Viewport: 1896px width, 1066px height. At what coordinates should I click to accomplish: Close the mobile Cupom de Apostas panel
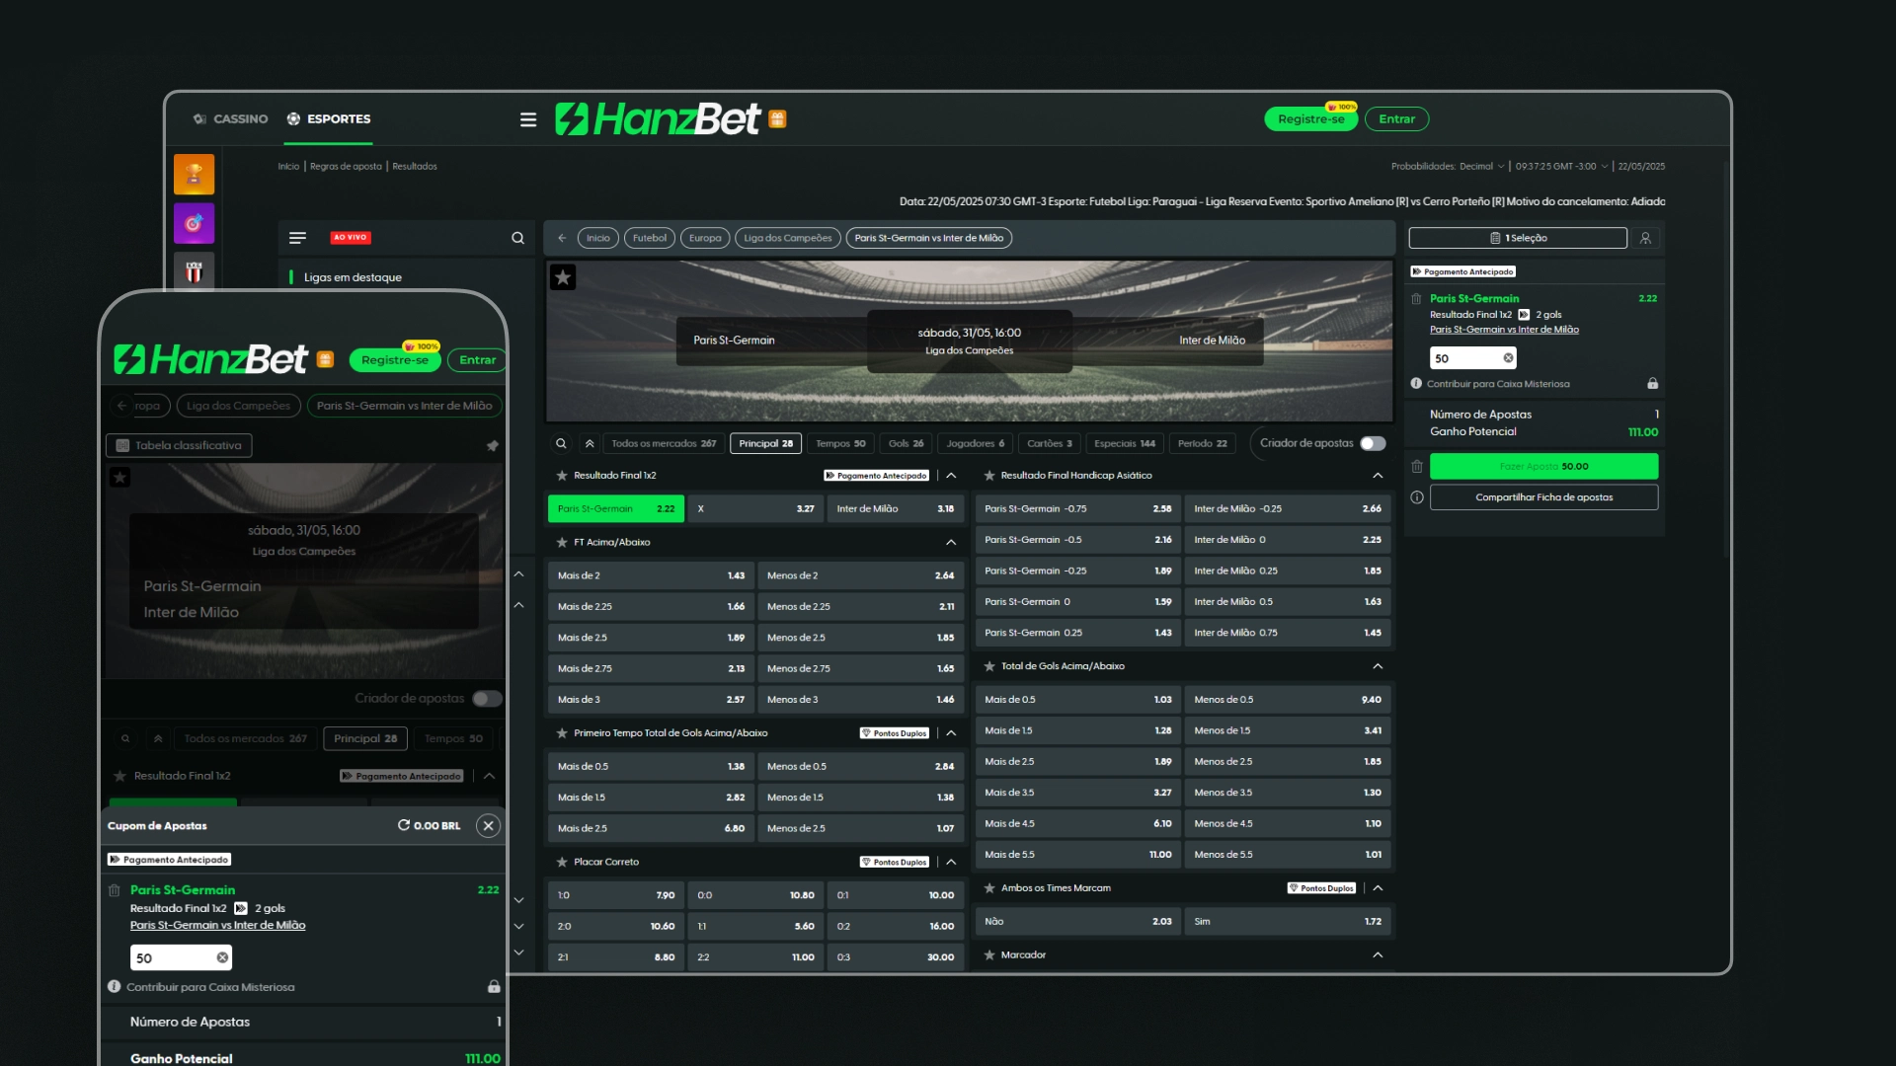point(488,825)
